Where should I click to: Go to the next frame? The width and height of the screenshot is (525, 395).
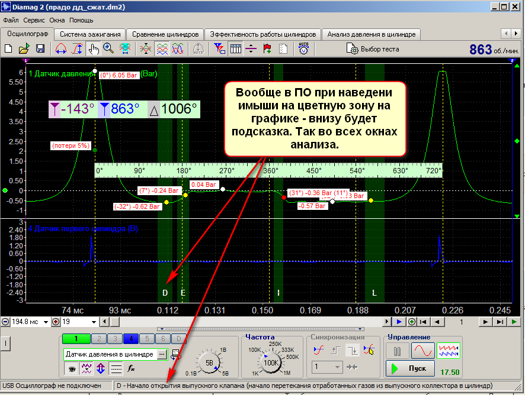pos(485,322)
